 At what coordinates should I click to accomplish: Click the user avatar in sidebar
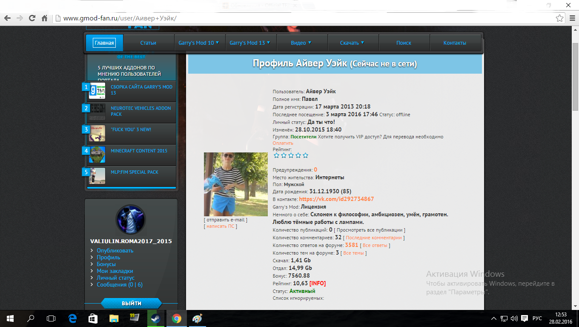(x=131, y=220)
